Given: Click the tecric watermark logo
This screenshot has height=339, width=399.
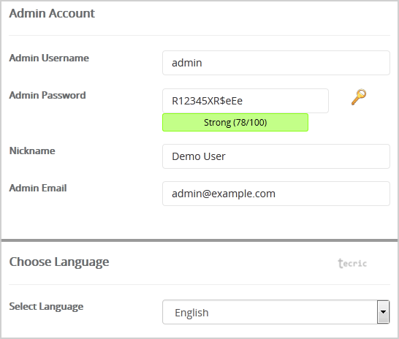Looking at the screenshot, I should point(352,263).
